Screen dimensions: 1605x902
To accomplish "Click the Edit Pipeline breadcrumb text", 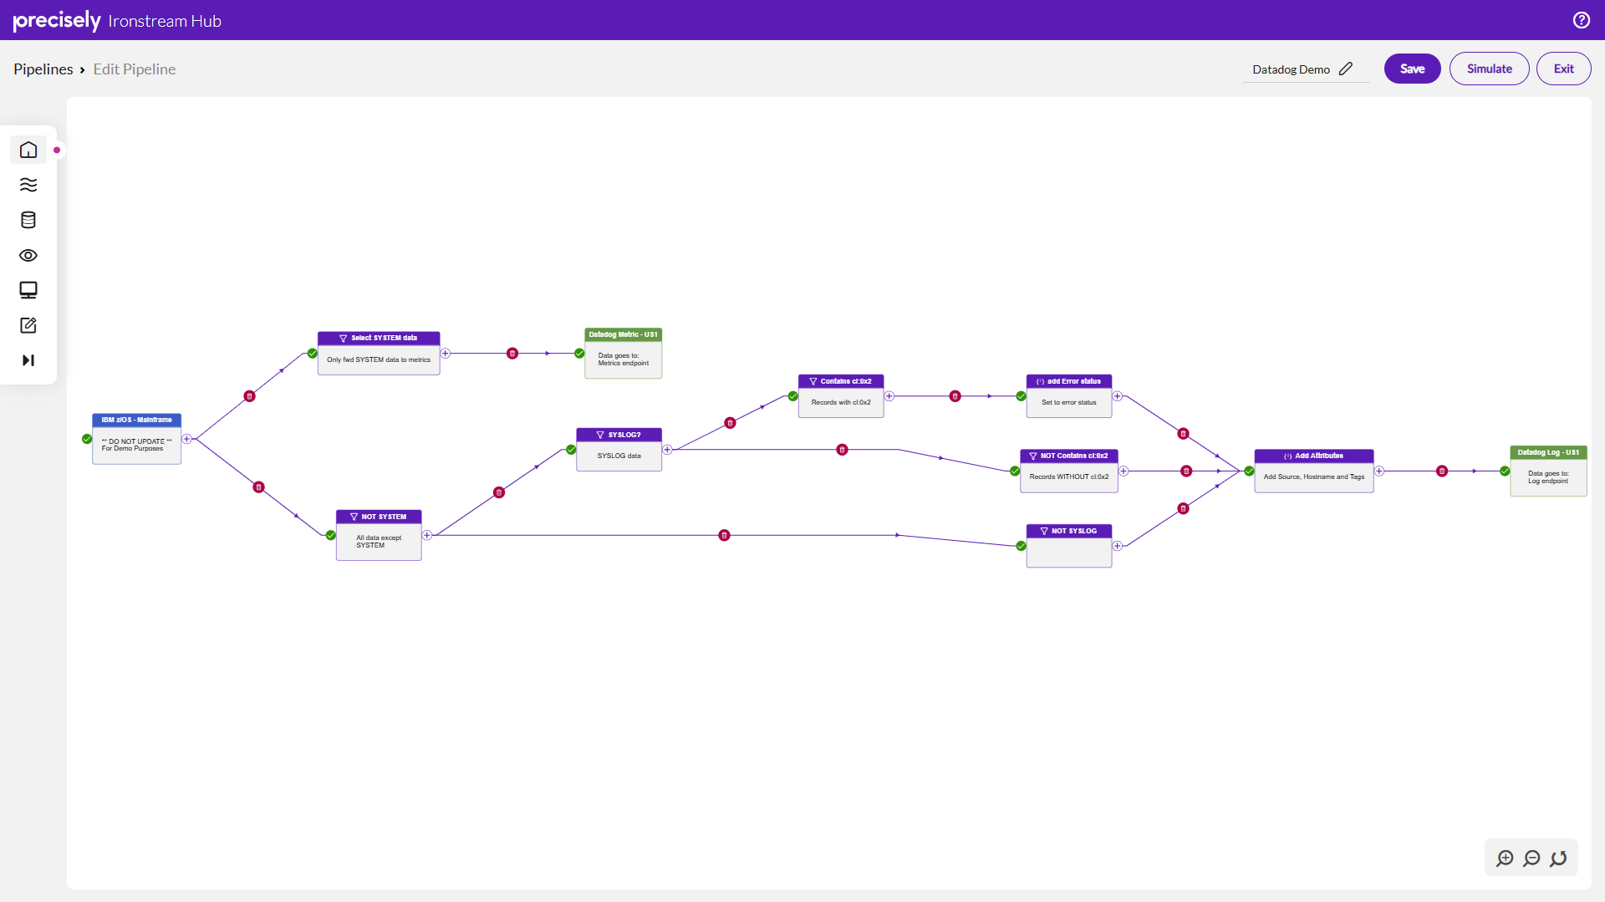I will (x=135, y=69).
